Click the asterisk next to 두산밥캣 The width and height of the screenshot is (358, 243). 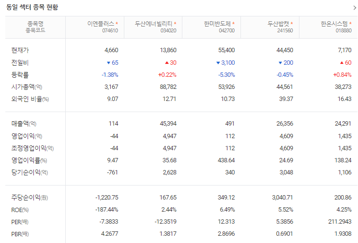pyautogui.click(x=292, y=23)
